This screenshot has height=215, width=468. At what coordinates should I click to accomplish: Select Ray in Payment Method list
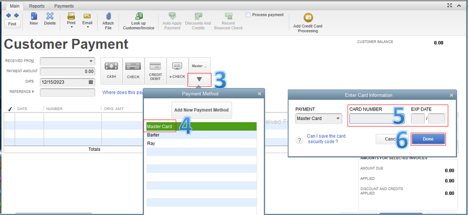click(201, 143)
